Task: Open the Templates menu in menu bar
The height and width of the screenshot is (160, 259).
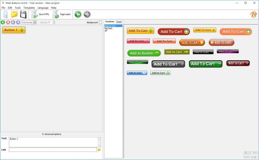Action: [x=29, y=8]
